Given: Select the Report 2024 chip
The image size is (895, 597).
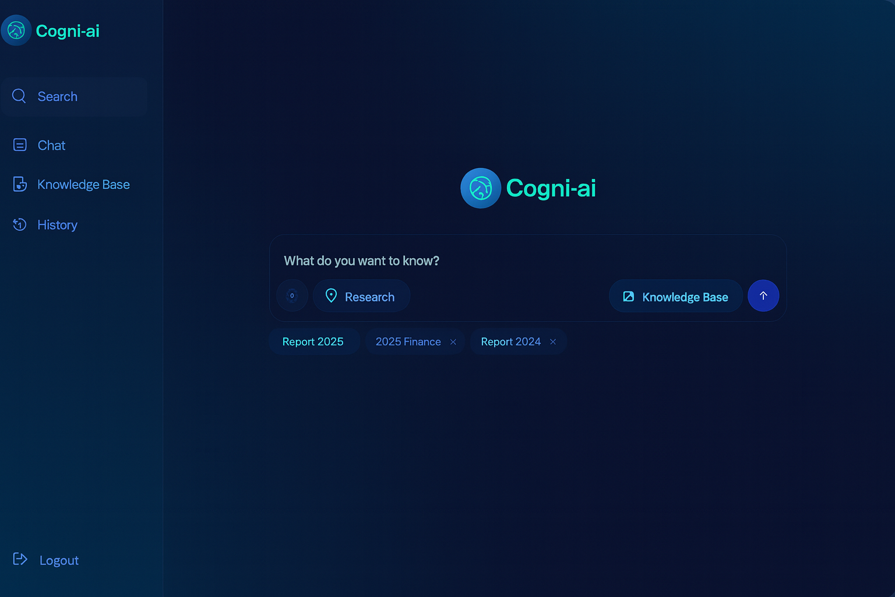Looking at the screenshot, I should pyautogui.click(x=510, y=342).
